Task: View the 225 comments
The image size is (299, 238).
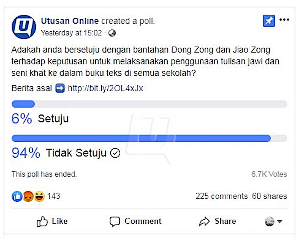Action: click(222, 196)
